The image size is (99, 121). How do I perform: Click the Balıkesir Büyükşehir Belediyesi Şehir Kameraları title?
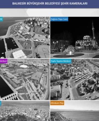(x=50, y=3)
